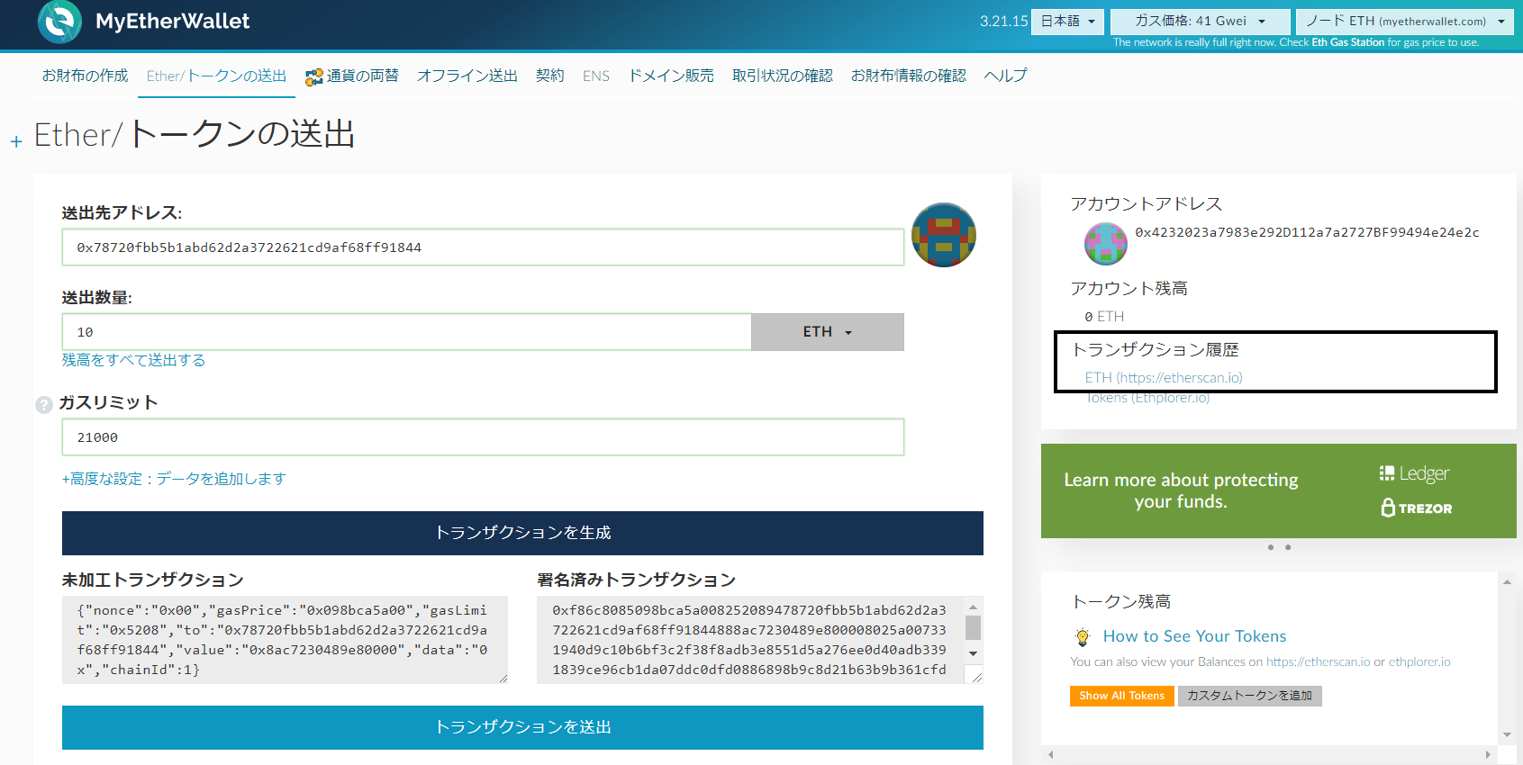This screenshot has height=765, width=1523.
Task: Open the How to See Your Tokens link
Action: click(1194, 636)
